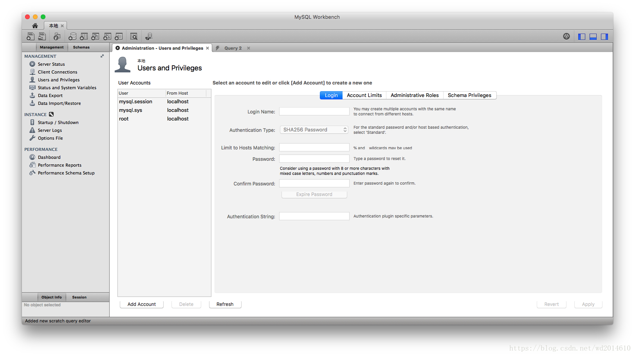Select the Account Limits tab
This screenshot has height=356, width=635.
coord(364,95)
